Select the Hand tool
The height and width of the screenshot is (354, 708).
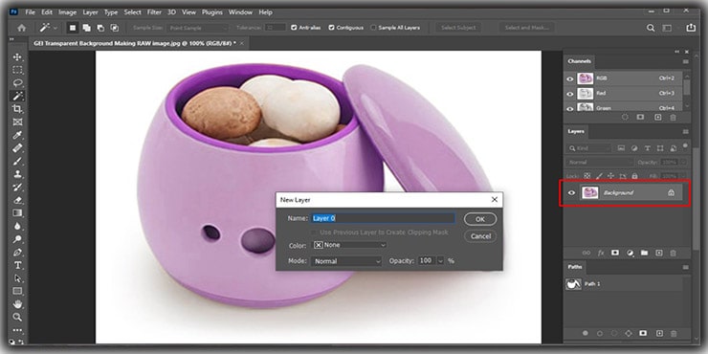click(17, 304)
